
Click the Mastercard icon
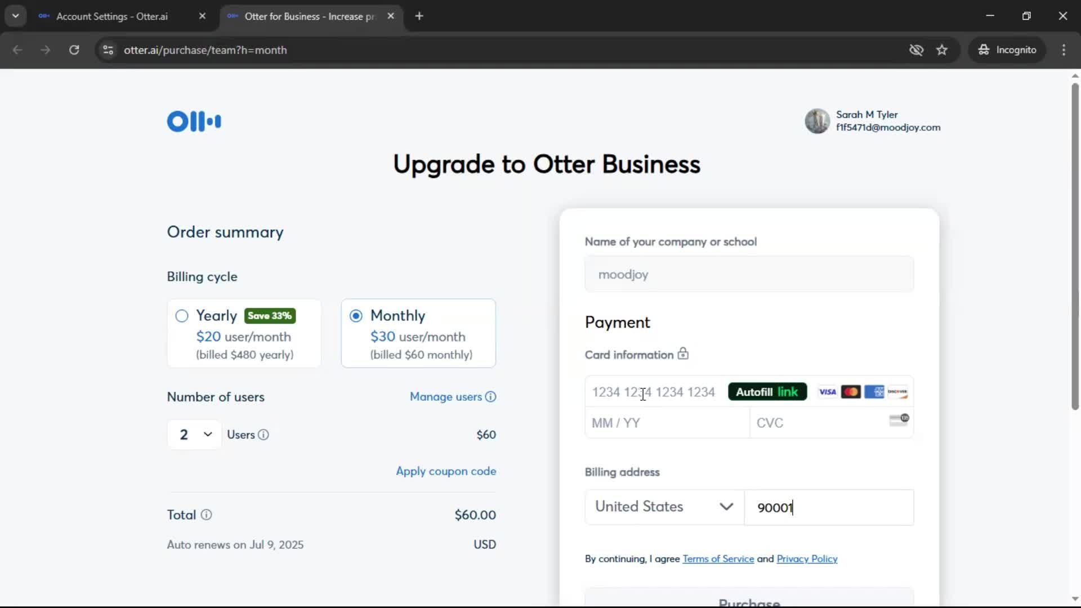(x=851, y=392)
